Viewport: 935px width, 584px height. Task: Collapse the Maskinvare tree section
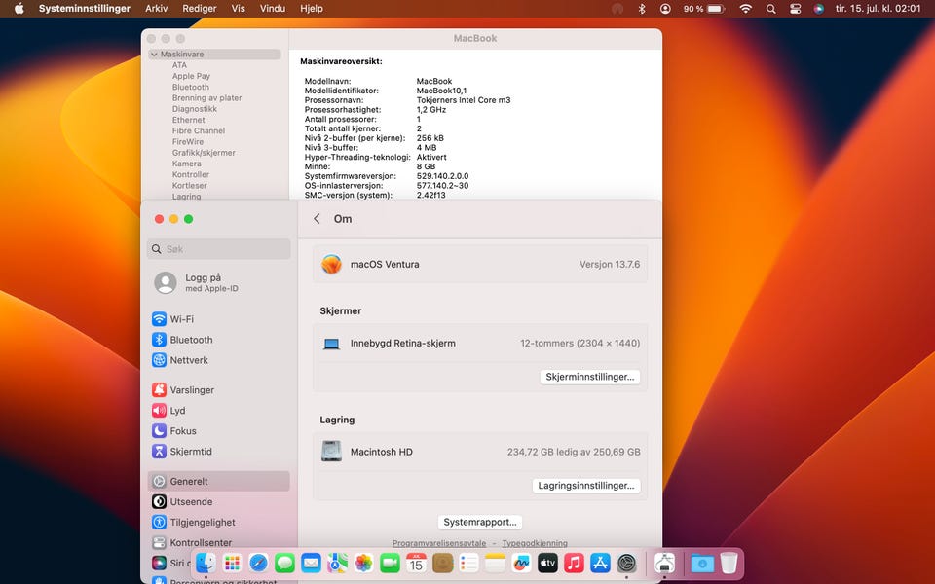[x=154, y=55]
